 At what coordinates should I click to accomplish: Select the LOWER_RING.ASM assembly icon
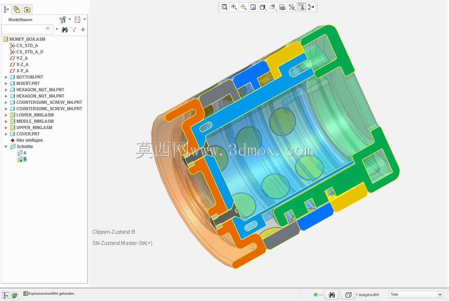(13, 115)
